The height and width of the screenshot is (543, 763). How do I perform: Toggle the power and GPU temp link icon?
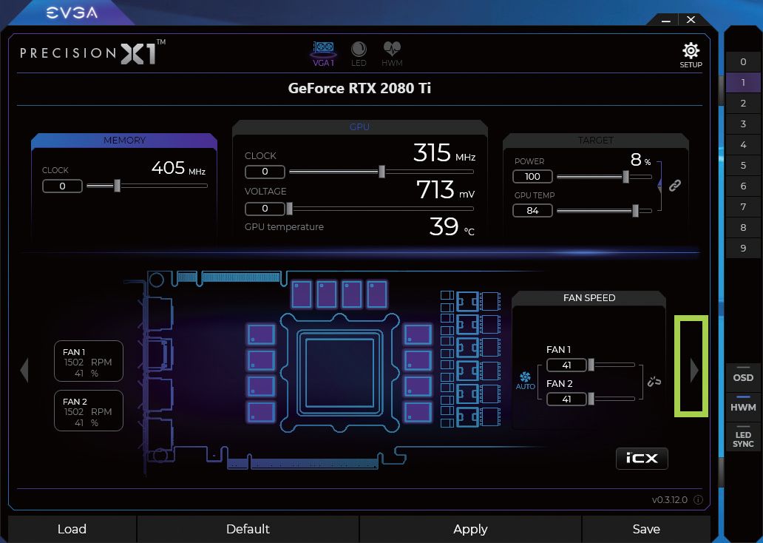(x=674, y=185)
